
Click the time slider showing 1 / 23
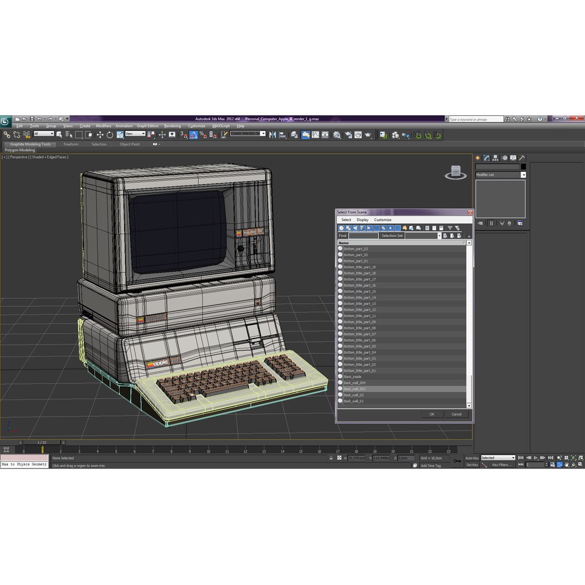click(x=42, y=443)
